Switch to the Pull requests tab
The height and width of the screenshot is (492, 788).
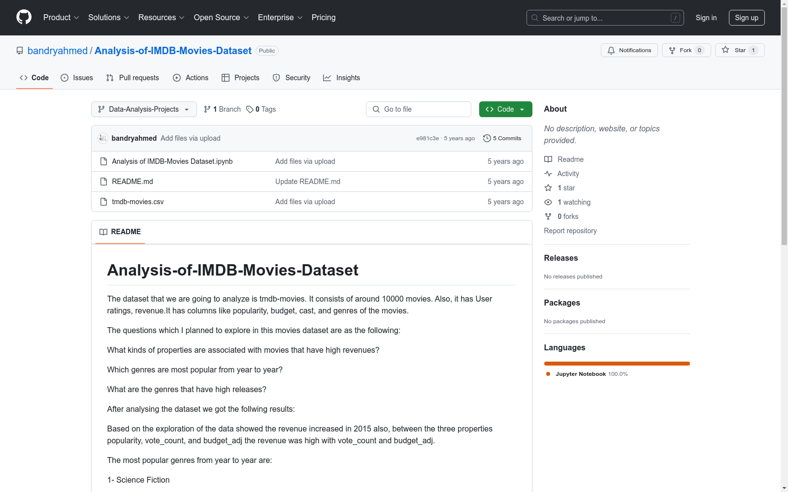(x=132, y=78)
